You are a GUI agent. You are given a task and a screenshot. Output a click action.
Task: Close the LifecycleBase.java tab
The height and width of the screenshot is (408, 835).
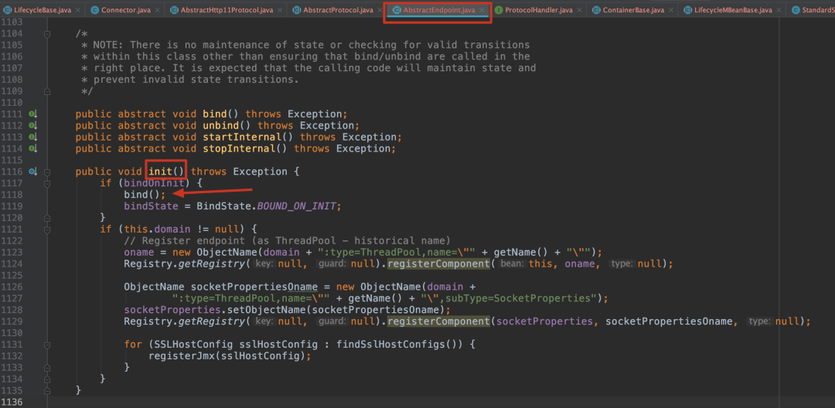78,10
